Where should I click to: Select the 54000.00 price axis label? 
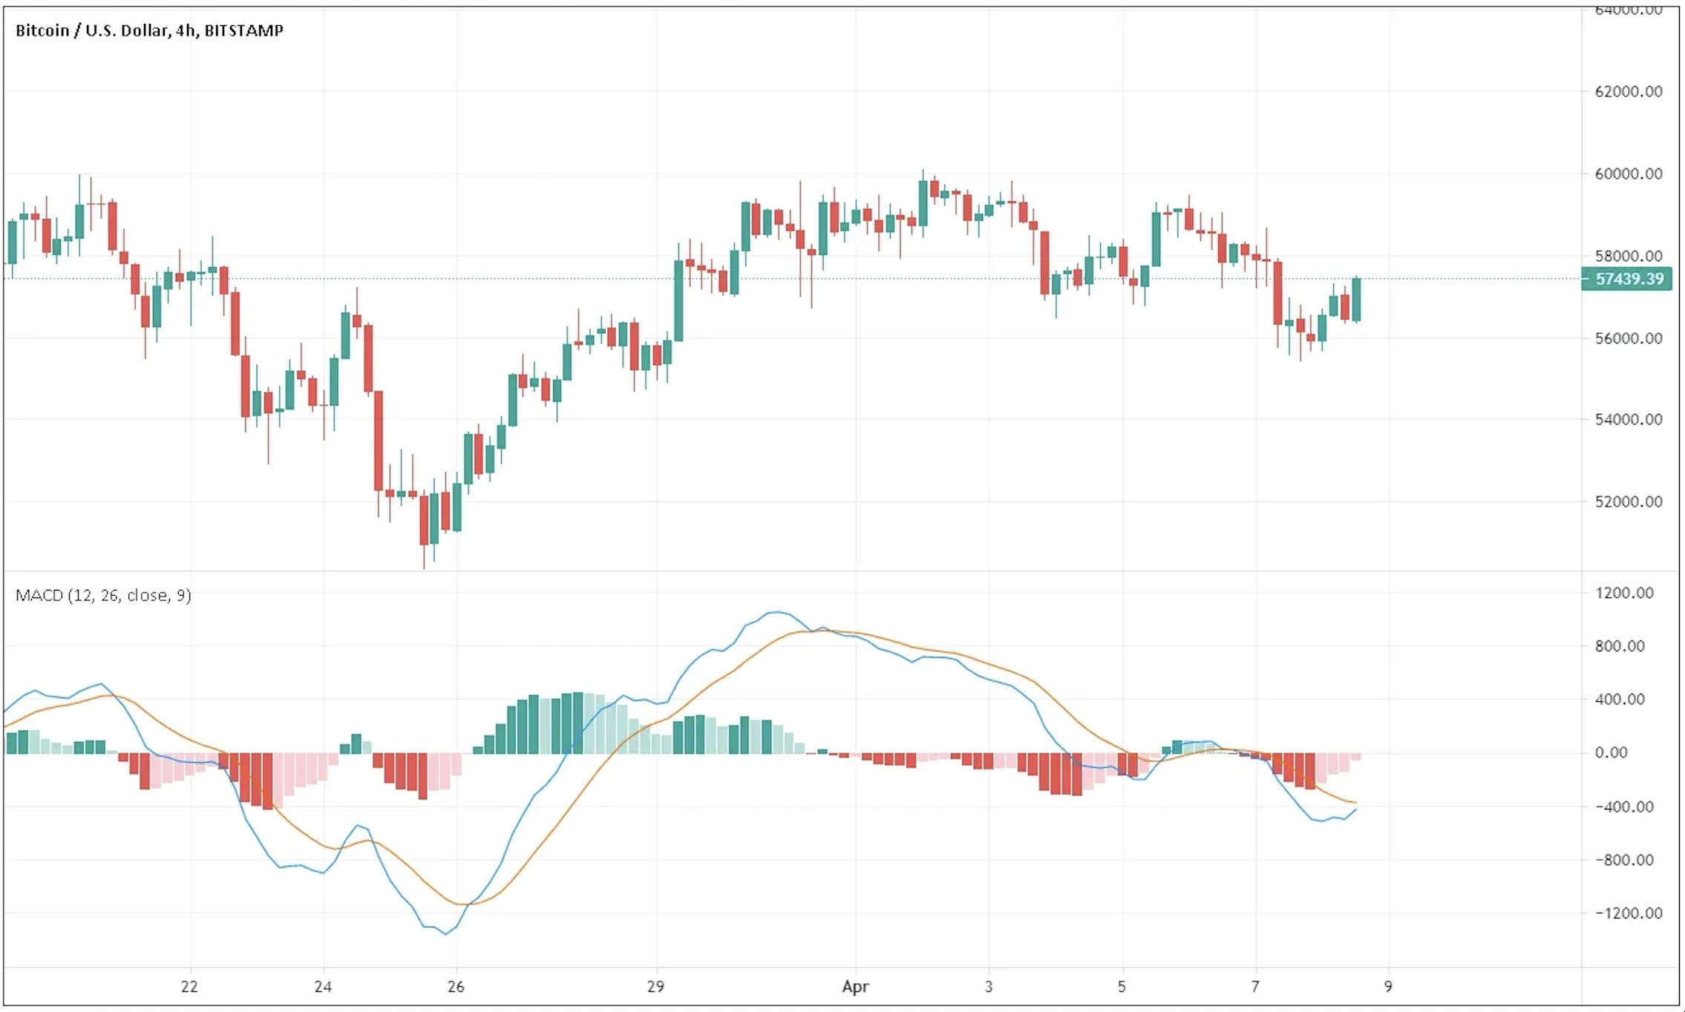coord(1629,419)
